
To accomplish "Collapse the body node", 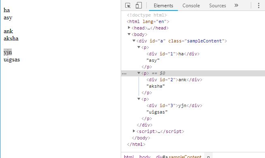I will tap(129, 34).
